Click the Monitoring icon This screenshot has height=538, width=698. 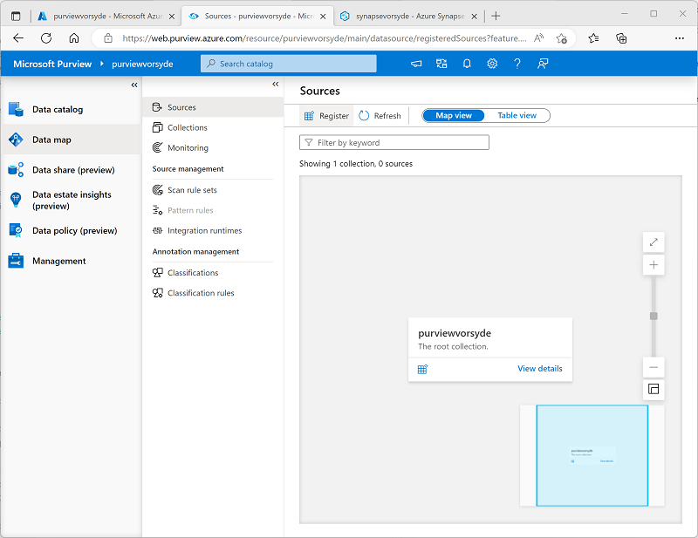pyautogui.click(x=157, y=147)
